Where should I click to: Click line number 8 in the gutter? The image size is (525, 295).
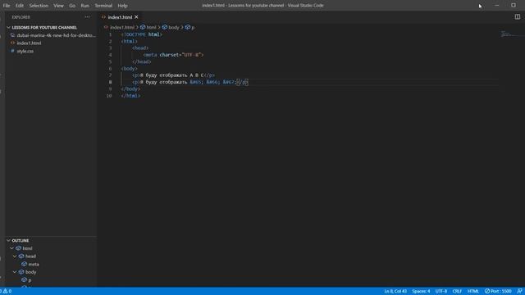110,82
